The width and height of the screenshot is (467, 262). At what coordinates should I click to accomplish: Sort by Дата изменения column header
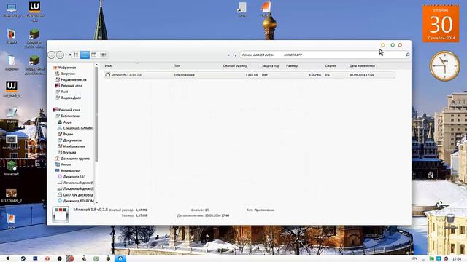click(362, 66)
